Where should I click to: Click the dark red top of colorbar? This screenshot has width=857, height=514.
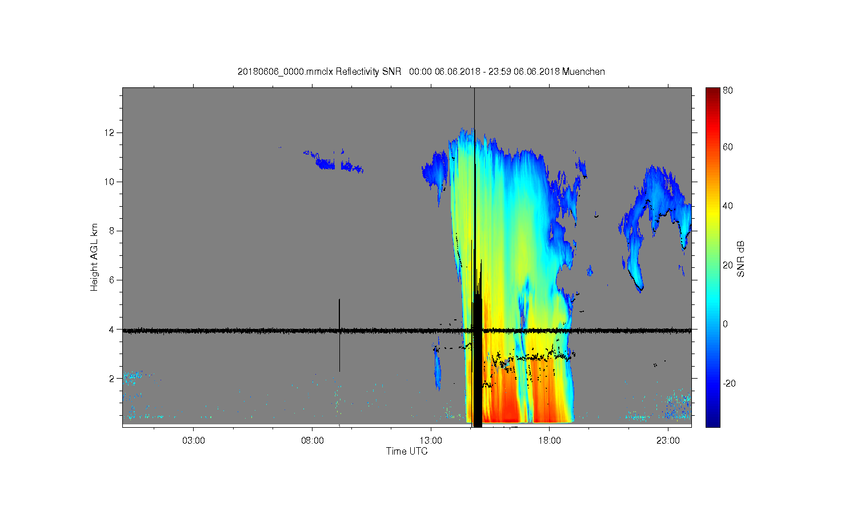(712, 94)
